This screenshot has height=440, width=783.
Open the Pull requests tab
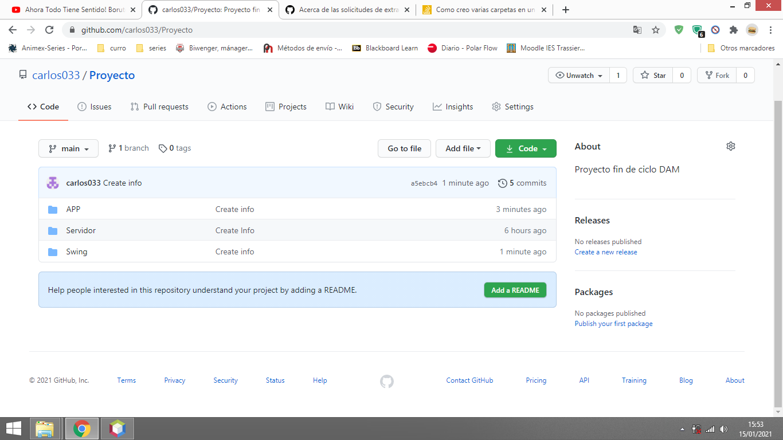159,107
